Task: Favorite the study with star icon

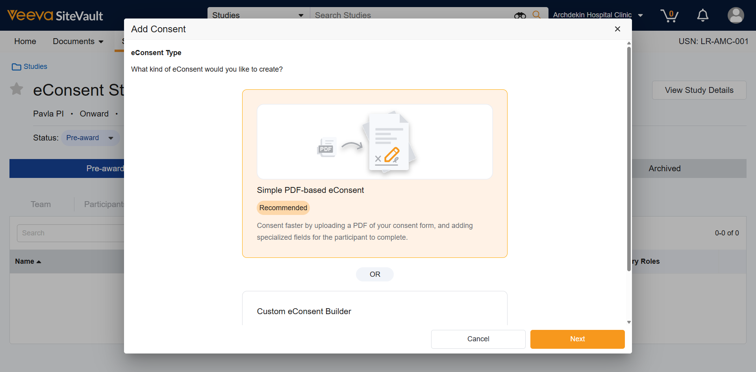Action: click(17, 89)
